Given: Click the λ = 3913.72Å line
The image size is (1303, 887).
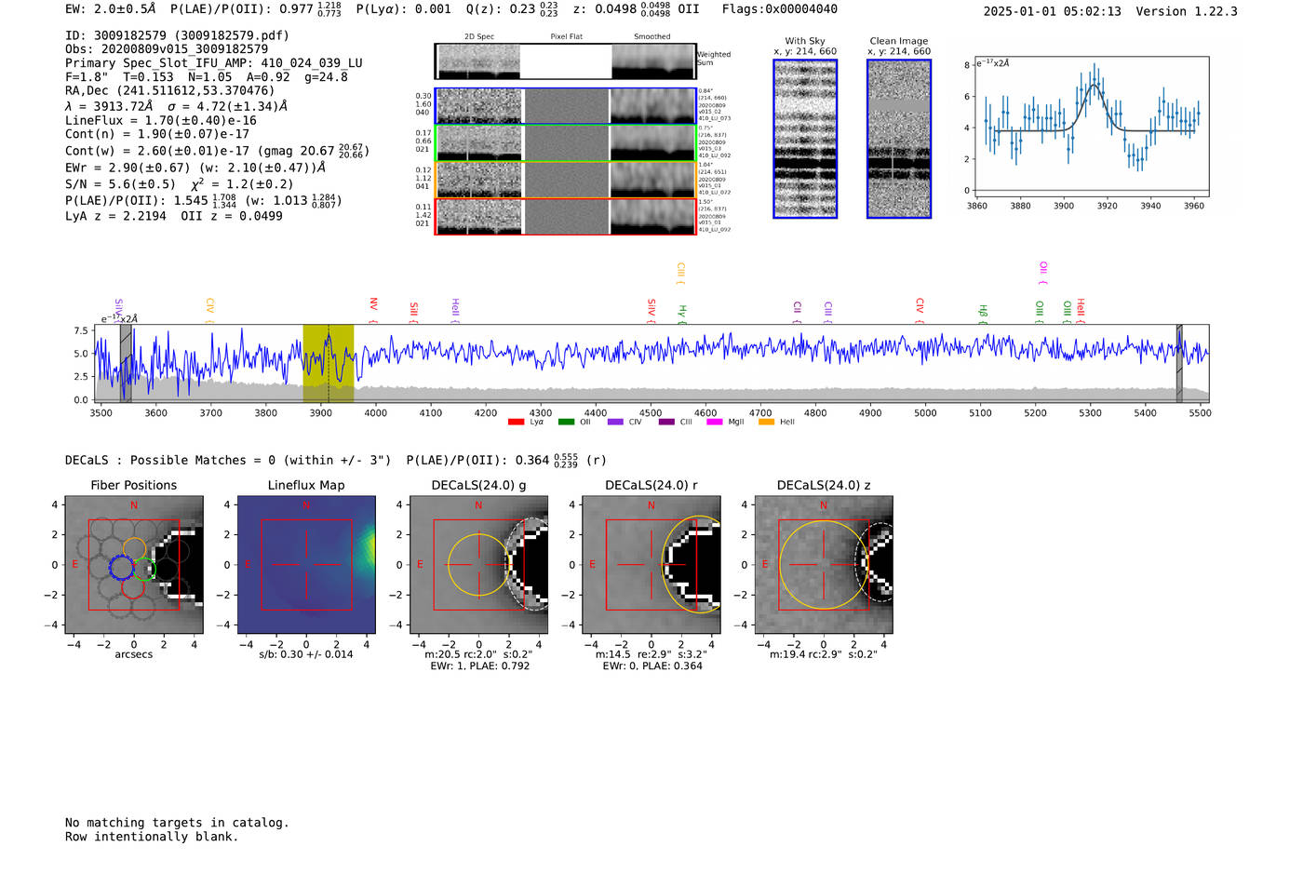Looking at the screenshot, I should [176, 106].
